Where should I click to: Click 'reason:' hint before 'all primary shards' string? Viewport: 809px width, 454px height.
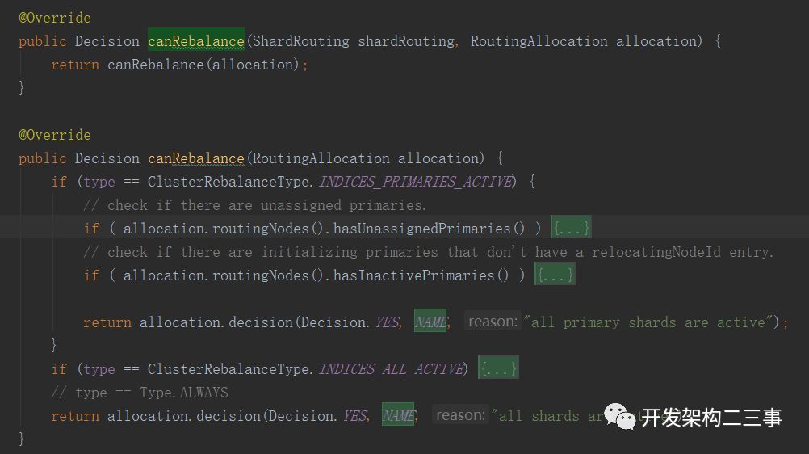(493, 322)
